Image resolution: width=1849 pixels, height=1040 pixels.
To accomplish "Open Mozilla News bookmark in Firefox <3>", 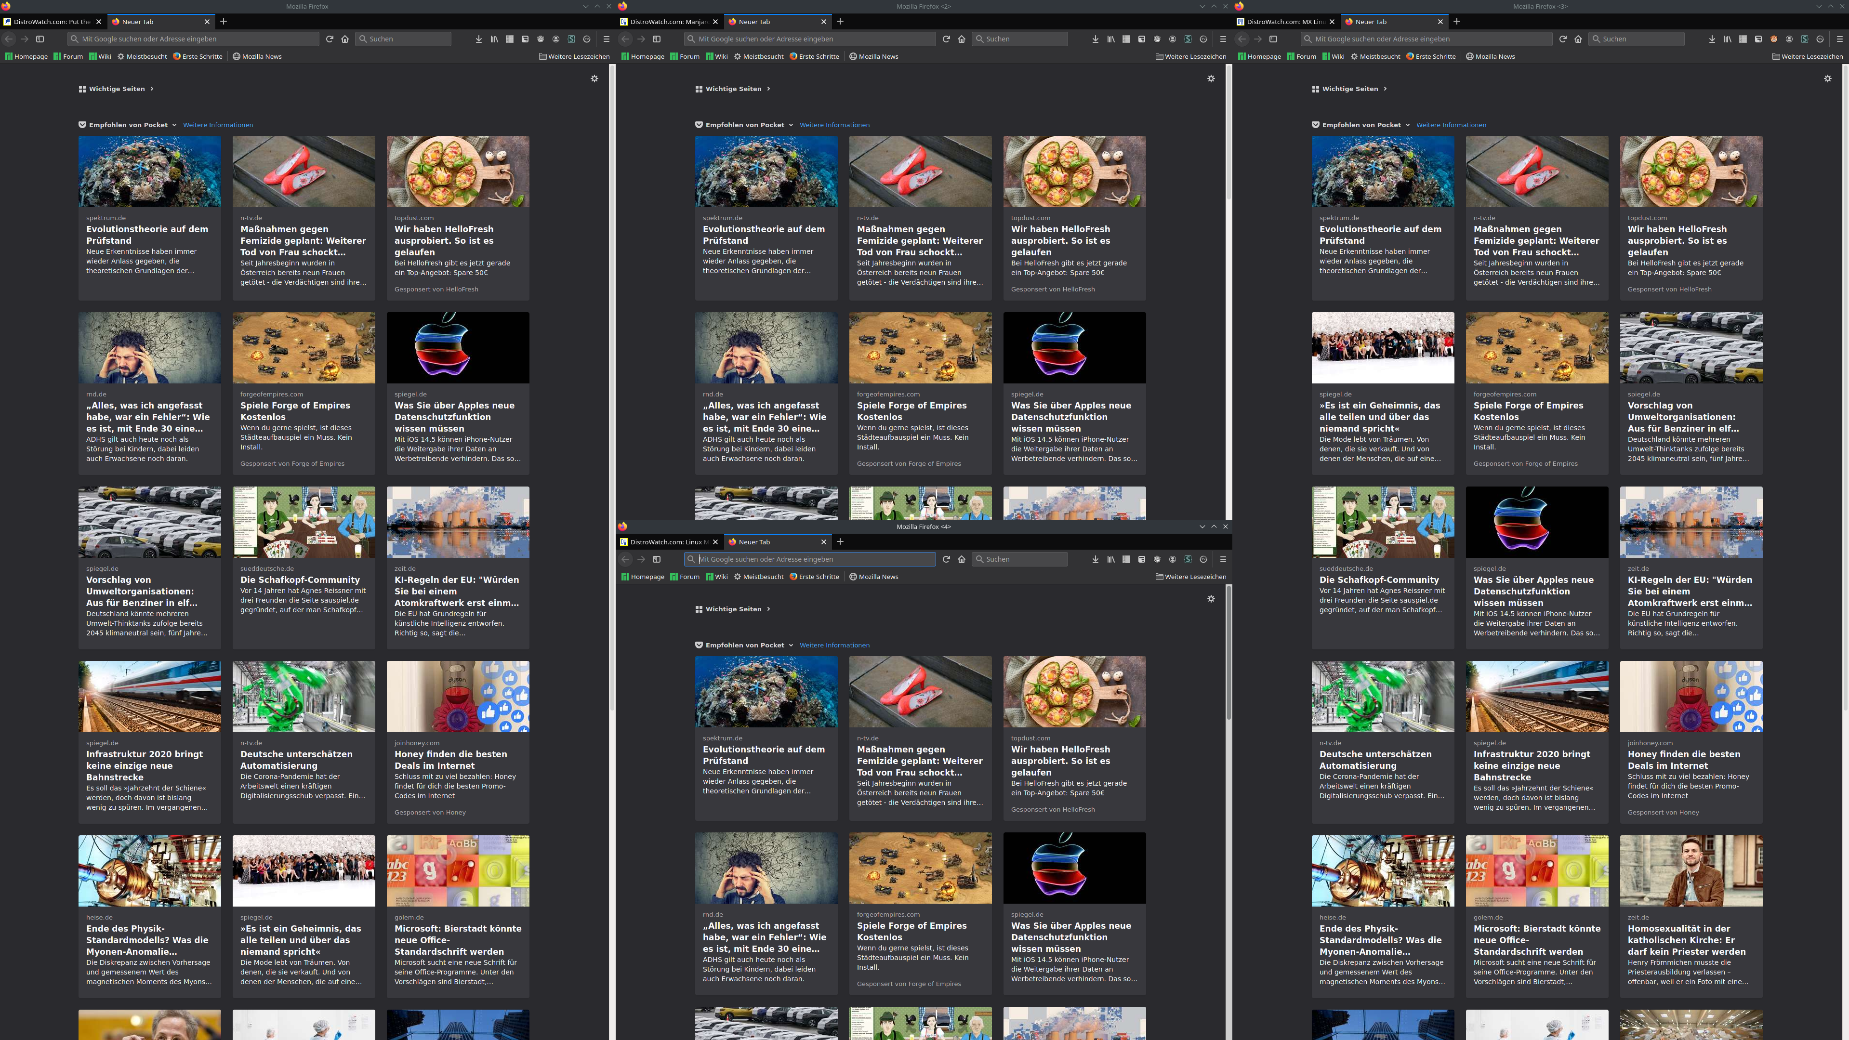I will point(1490,57).
